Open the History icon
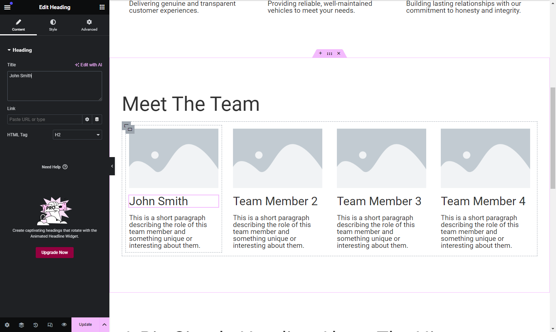 [x=36, y=325]
